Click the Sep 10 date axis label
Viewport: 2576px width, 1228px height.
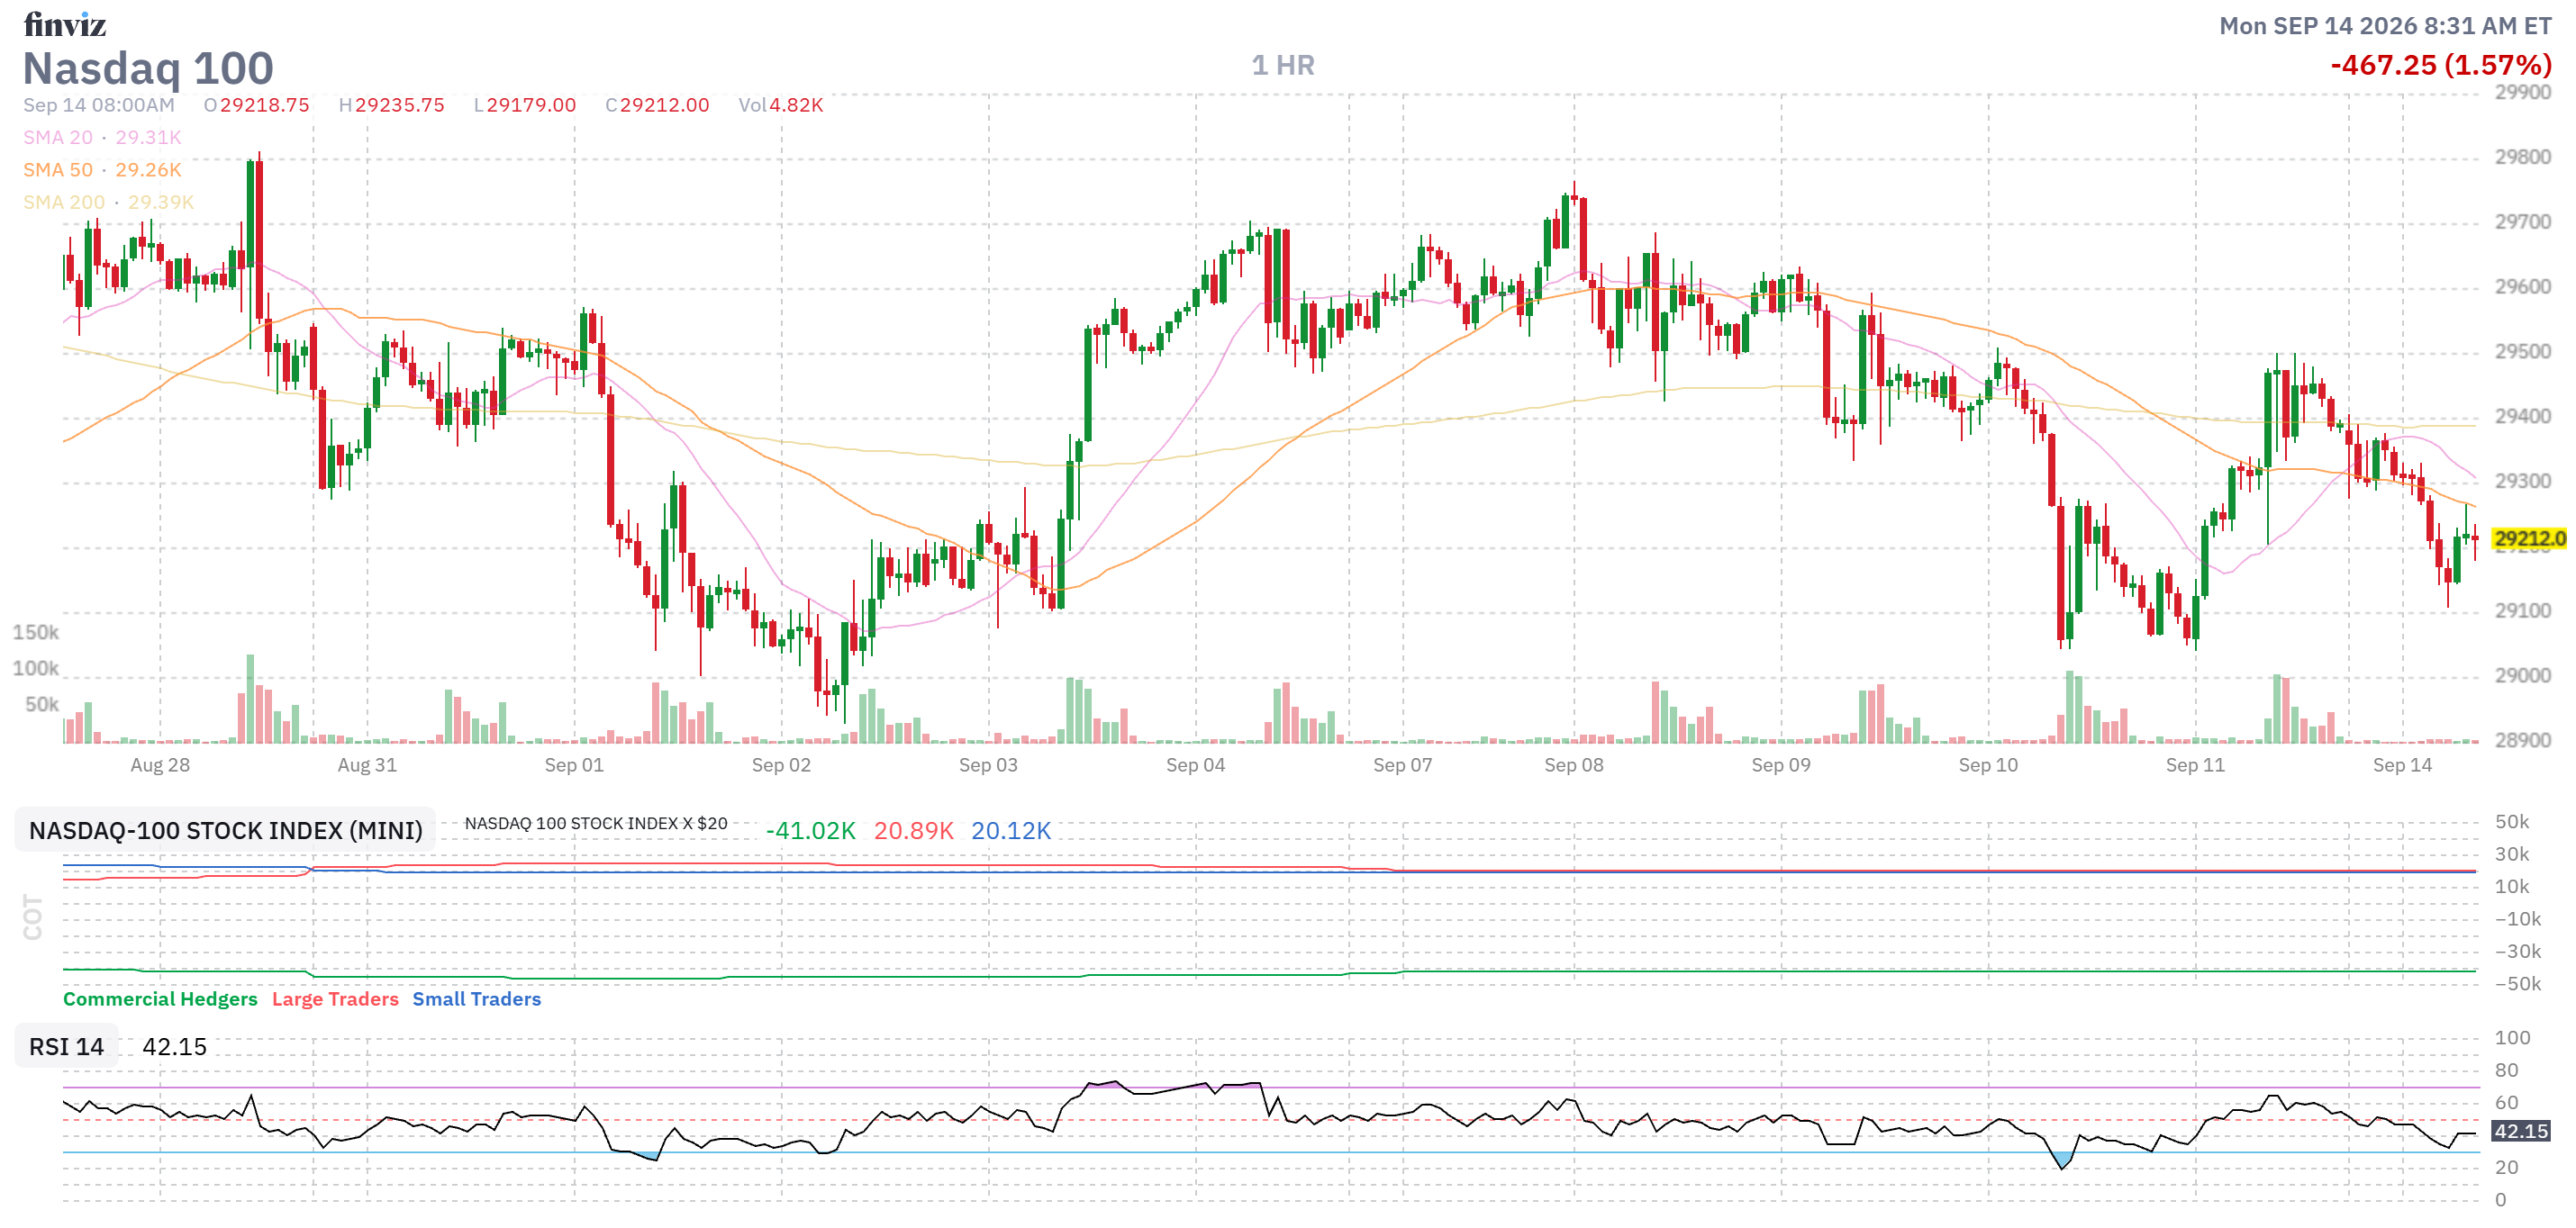pyautogui.click(x=1988, y=764)
